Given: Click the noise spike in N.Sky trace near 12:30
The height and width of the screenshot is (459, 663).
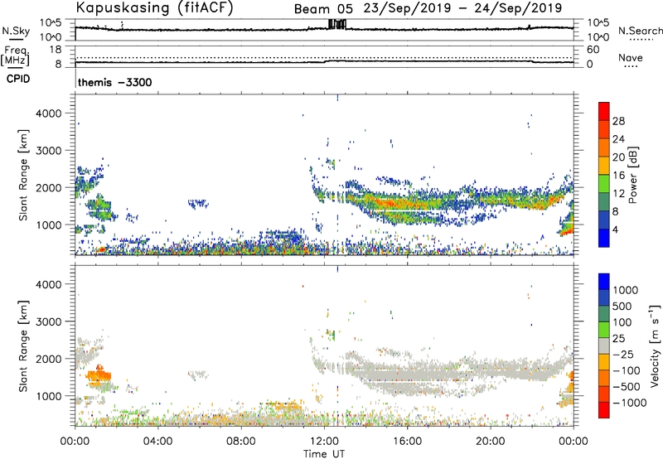Looking at the screenshot, I should coord(337,24).
